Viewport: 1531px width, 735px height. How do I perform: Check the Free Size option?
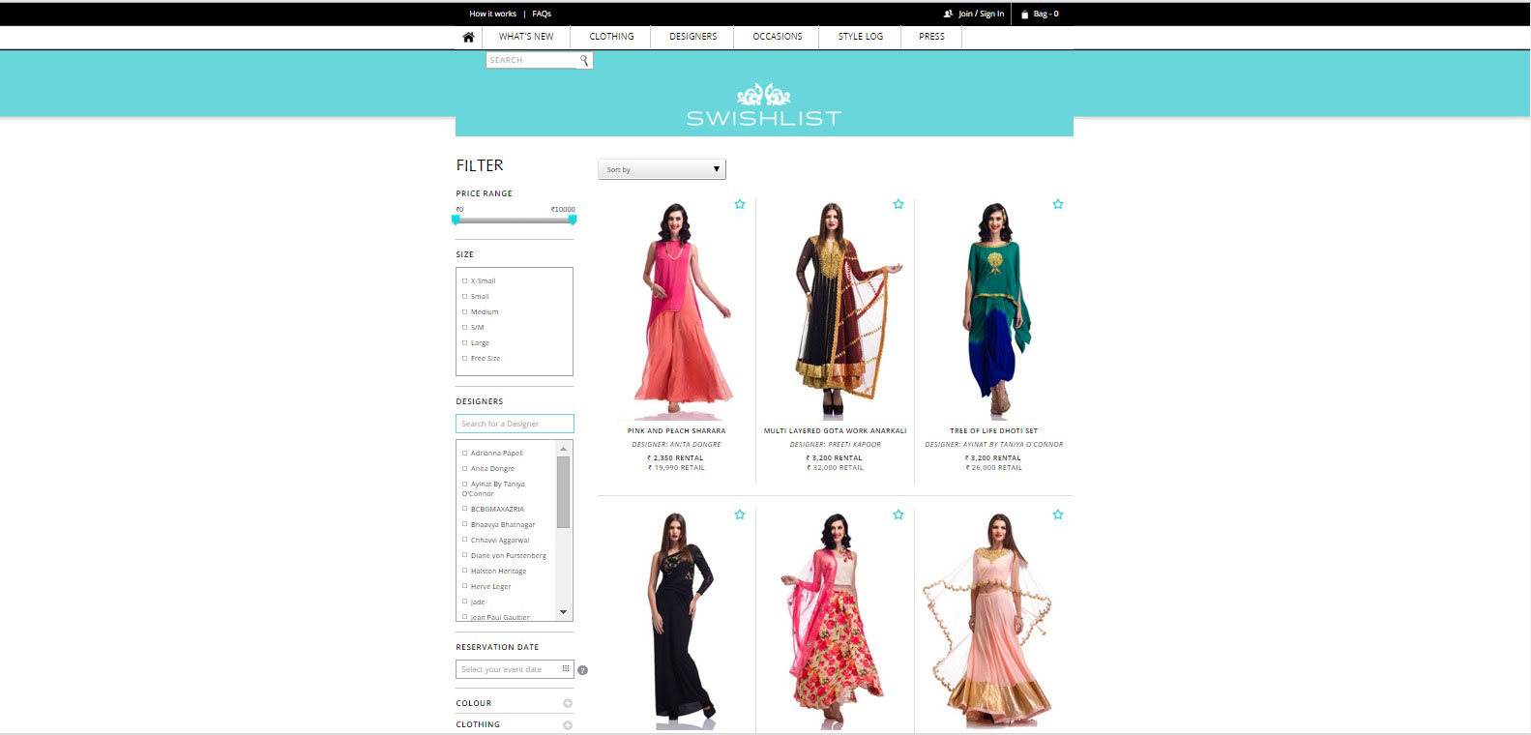(x=464, y=358)
